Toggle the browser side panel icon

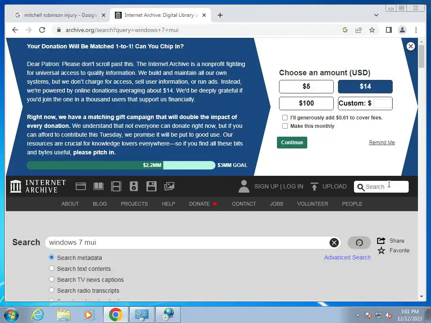coord(388,30)
